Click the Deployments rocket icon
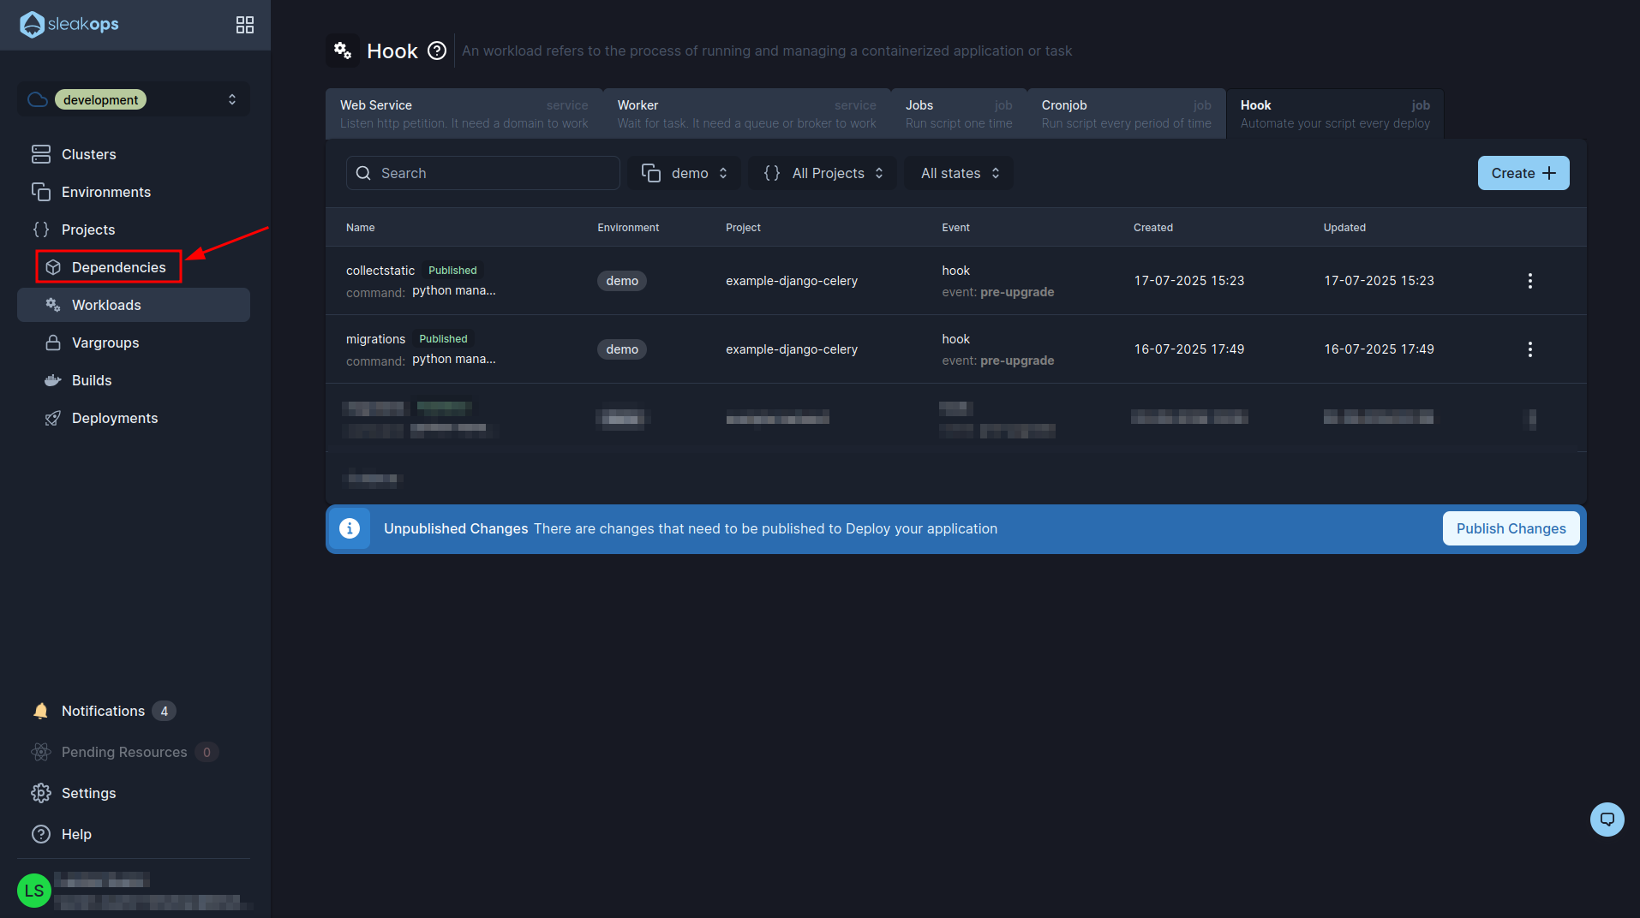This screenshot has width=1640, height=918. coord(53,418)
